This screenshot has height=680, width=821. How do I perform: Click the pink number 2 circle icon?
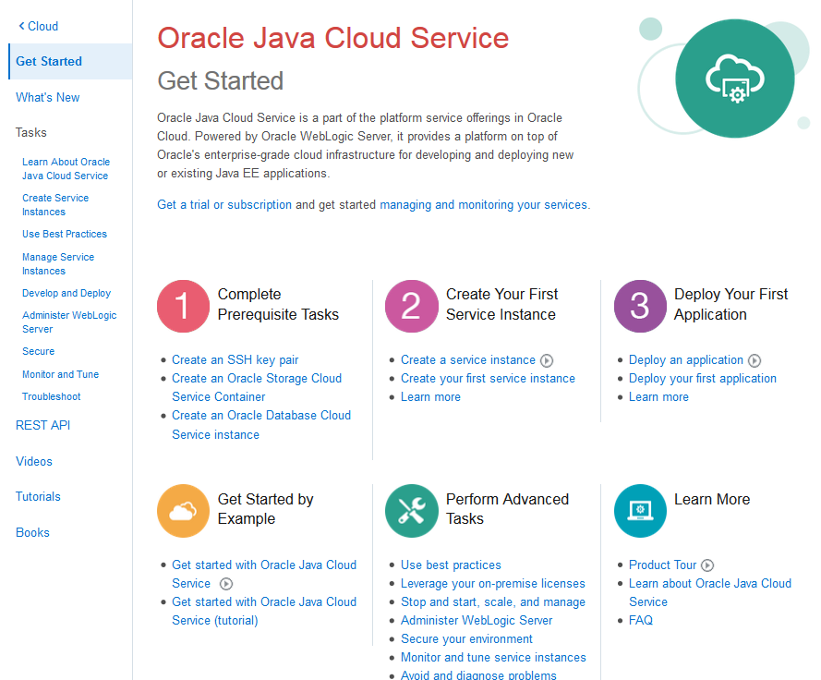[x=412, y=306]
